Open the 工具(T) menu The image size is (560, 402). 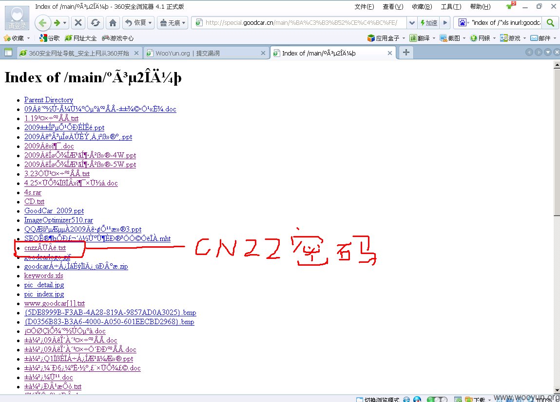click(x=451, y=6)
